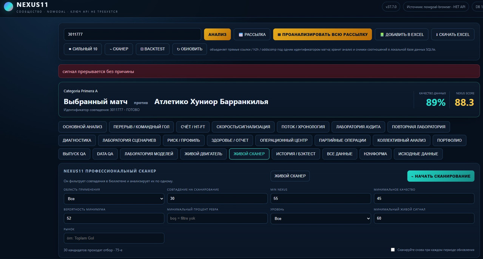The height and width of the screenshot is (259, 483).
Task: Click the diamond icon beside СИЛЬНЫЙ 10
Action: (70, 49)
